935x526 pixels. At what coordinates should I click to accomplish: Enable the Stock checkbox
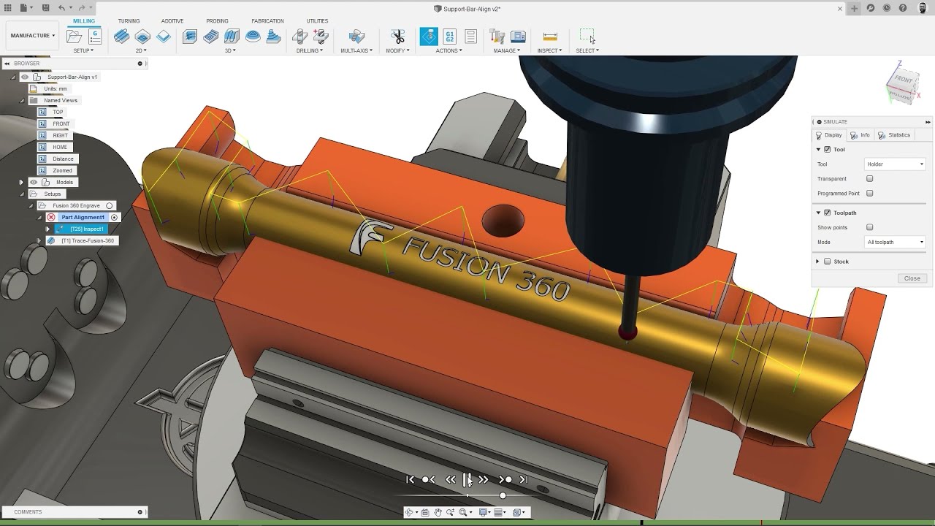(x=828, y=262)
